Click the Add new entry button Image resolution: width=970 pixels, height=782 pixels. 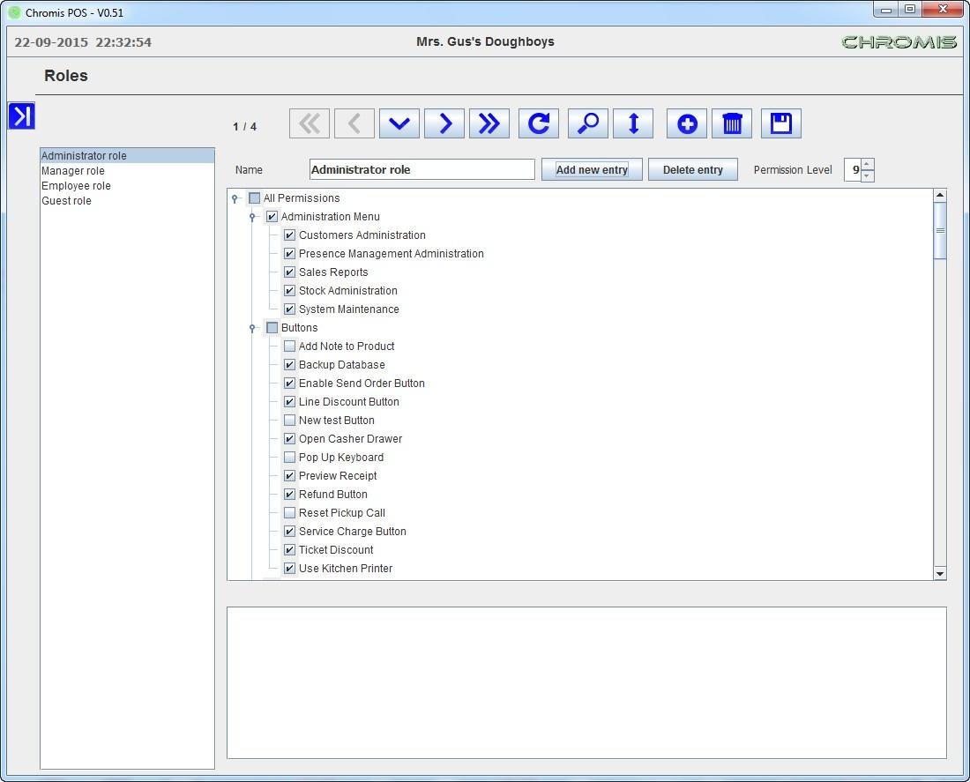pos(592,170)
